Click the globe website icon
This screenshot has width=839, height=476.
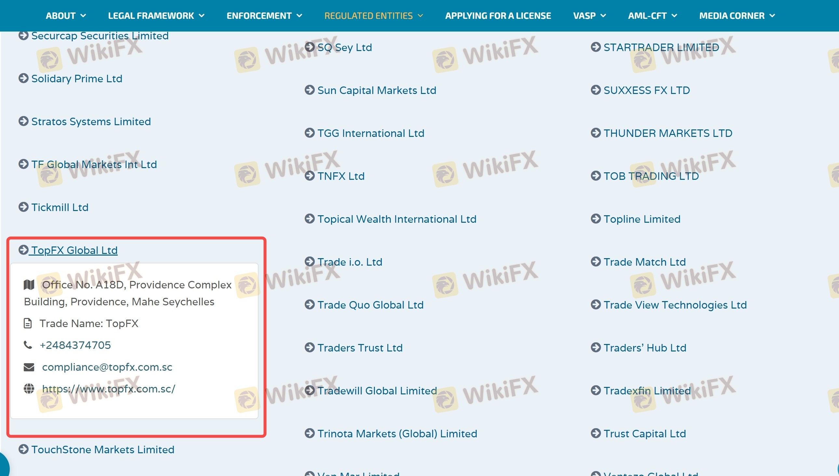[x=29, y=389]
